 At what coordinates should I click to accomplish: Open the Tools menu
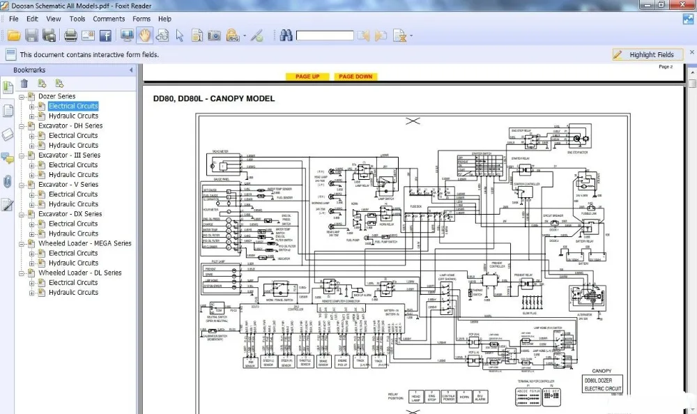77,19
